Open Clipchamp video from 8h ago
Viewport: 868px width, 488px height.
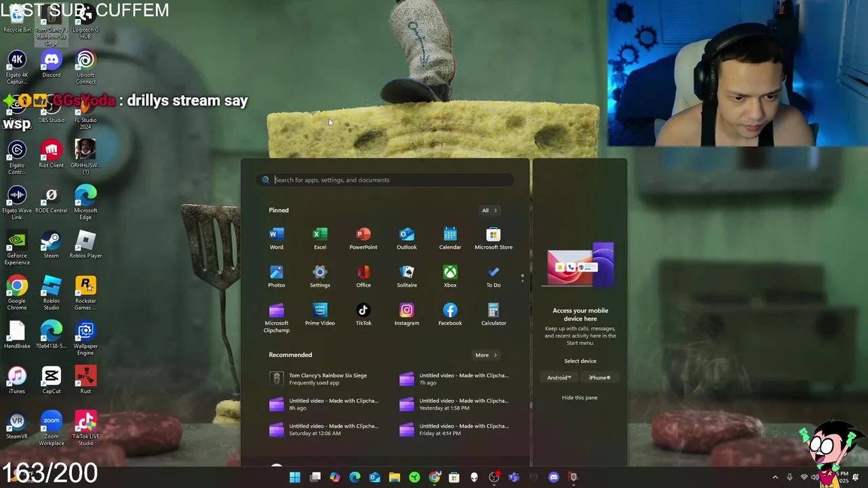(x=325, y=404)
